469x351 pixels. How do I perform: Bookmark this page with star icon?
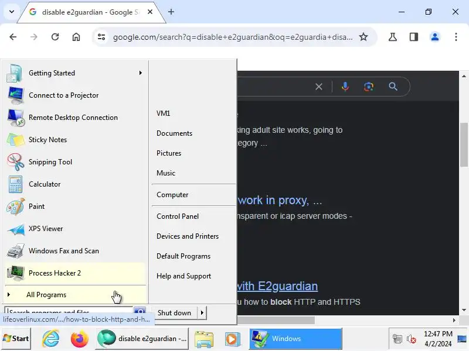(x=363, y=37)
